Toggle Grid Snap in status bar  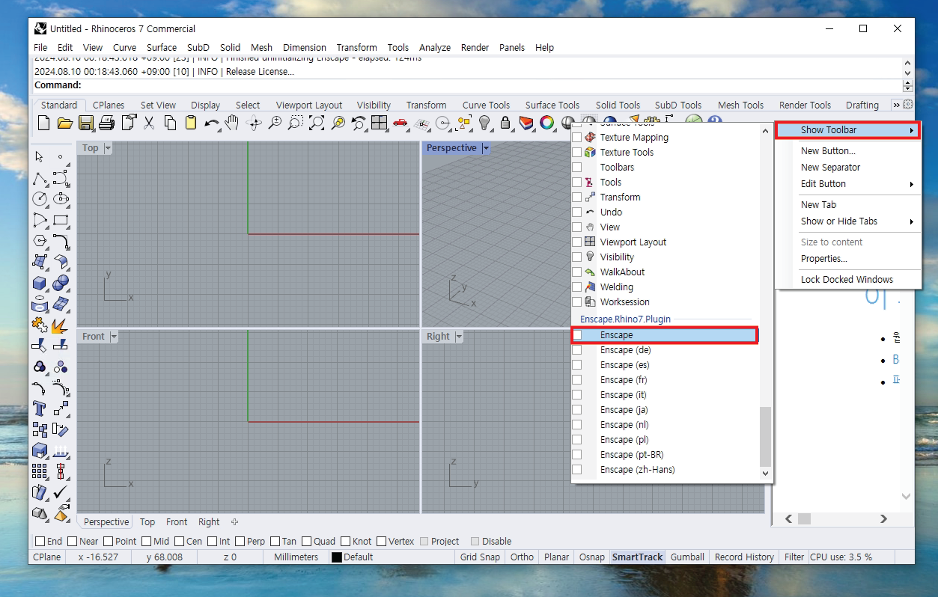[x=480, y=557]
